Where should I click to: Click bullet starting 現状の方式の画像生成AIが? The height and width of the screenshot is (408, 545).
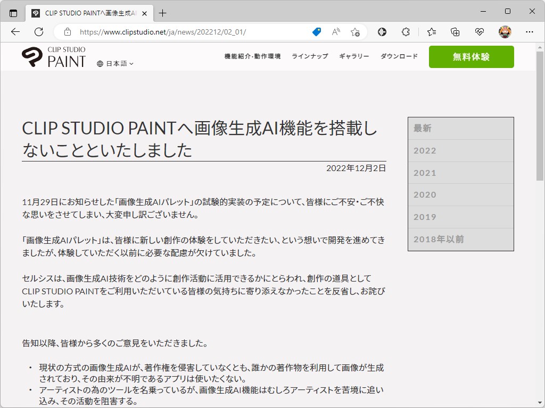(x=211, y=373)
